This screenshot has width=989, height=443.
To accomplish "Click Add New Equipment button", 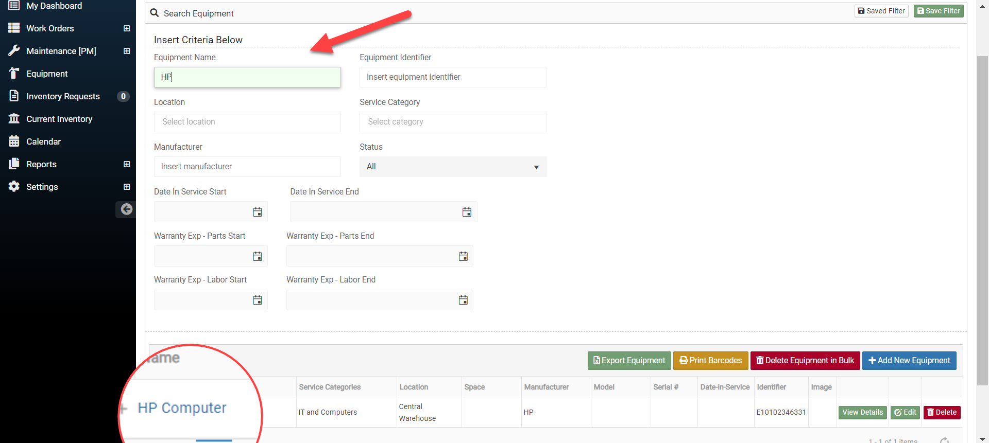I will [x=909, y=361].
